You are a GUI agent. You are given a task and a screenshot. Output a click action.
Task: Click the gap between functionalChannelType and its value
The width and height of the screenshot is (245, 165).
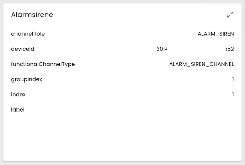[122, 64]
